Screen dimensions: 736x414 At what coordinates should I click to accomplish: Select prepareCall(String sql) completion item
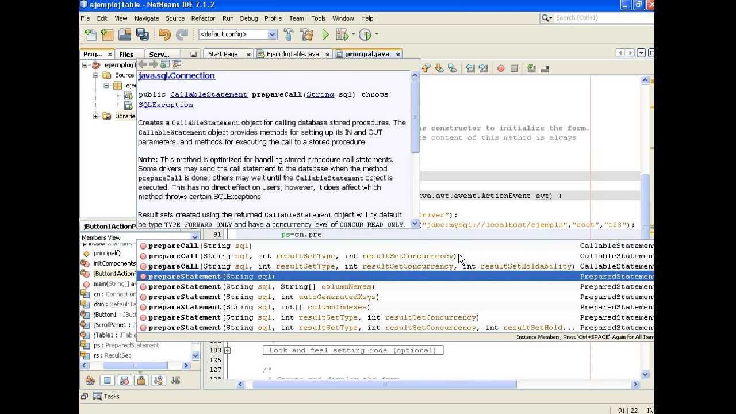pos(396,246)
